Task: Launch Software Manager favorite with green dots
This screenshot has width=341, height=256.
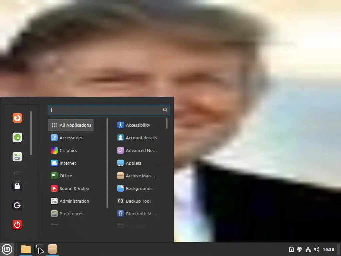Action: tap(17, 137)
